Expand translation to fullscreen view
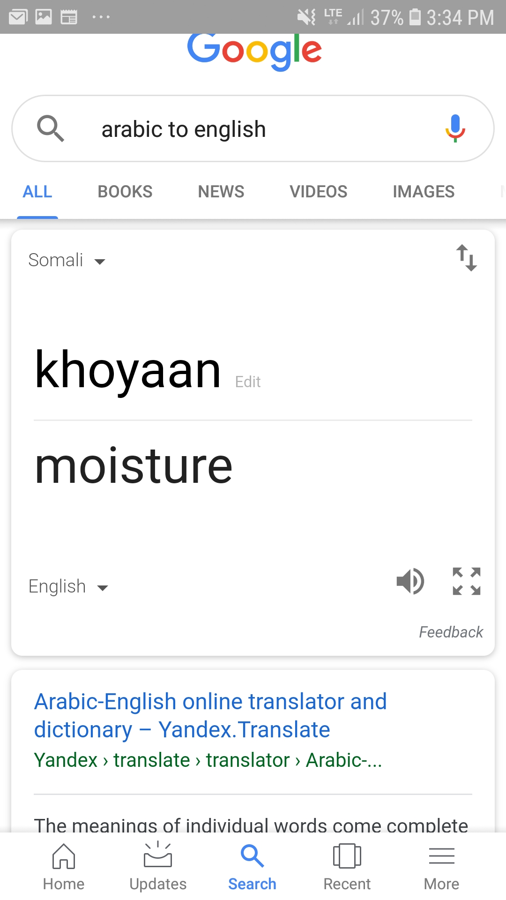 (467, 581)
